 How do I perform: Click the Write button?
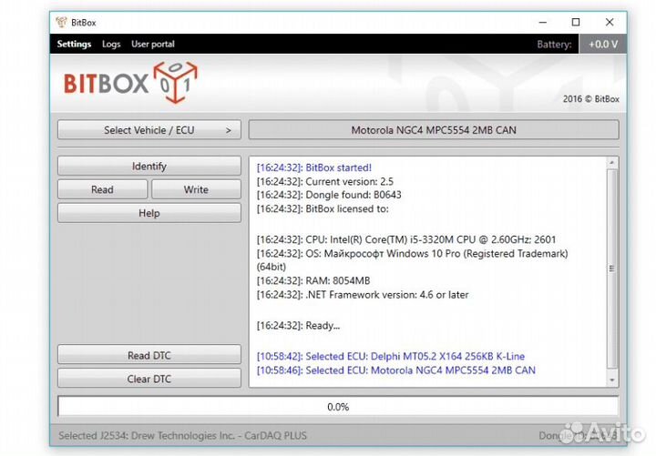point(196,189)
